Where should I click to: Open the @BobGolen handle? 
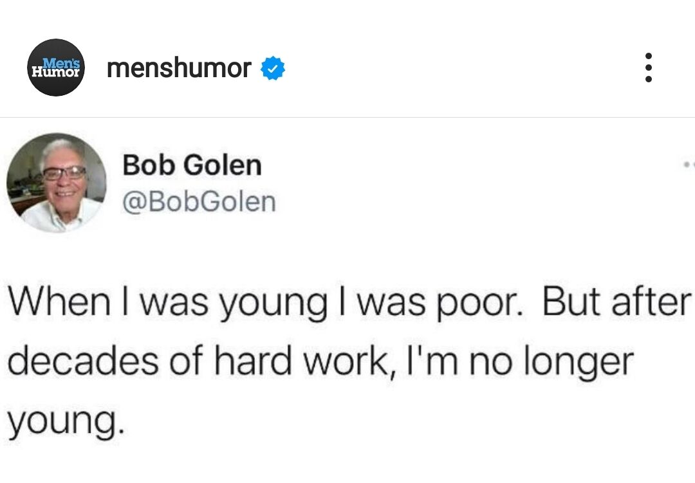click(199, 202)
